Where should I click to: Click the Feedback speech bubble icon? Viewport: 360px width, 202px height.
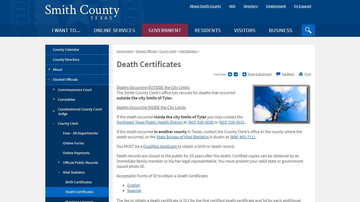278,74
